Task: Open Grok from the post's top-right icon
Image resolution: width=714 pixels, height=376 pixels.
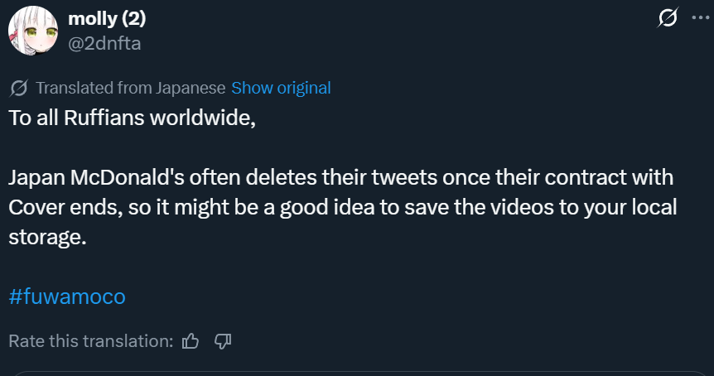Action: (x=667, y=17)
